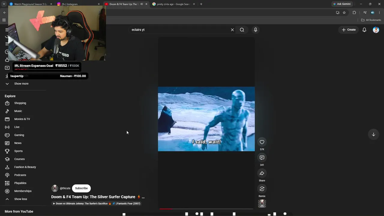The image size is (384, 216).
Task: Remix this Short
Action: 262,189
